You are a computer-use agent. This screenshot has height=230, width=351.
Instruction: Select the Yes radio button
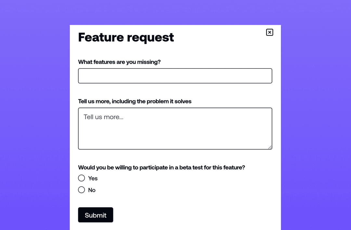(82, 178)
